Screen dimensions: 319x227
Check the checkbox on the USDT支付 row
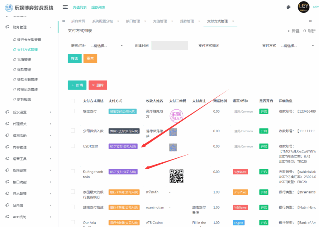(72, 146)
